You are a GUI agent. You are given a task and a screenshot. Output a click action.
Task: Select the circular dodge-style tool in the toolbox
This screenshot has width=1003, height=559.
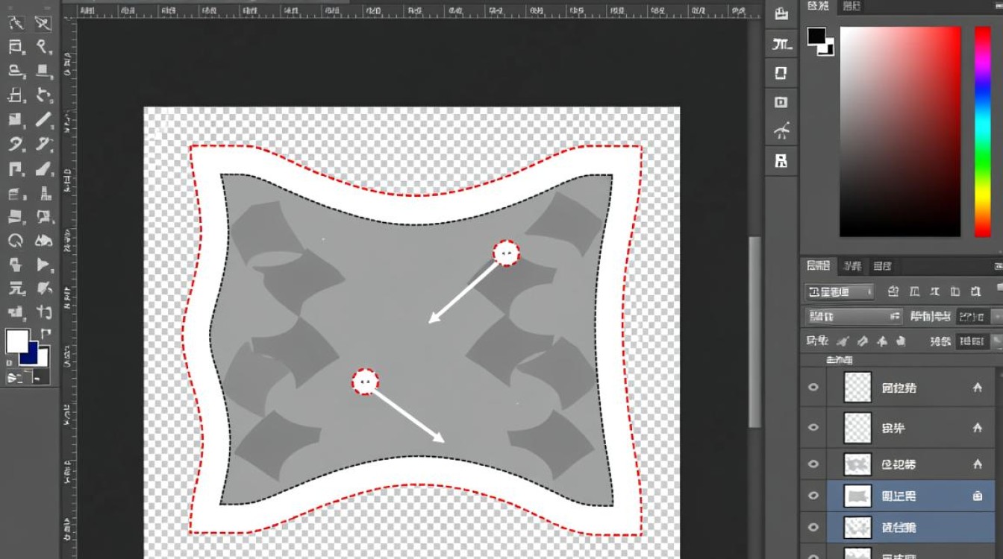16,241
